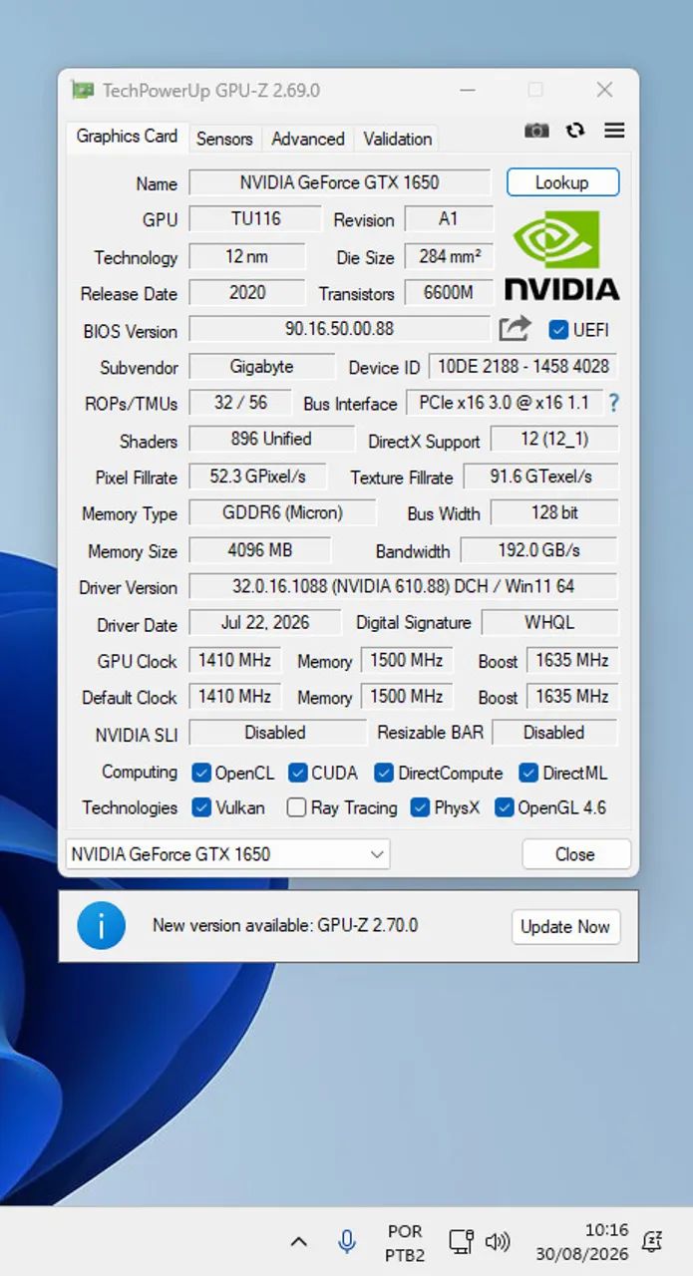Close GPU-Z with the X button
The image size is (693, 1276).
tap(604, 91)
